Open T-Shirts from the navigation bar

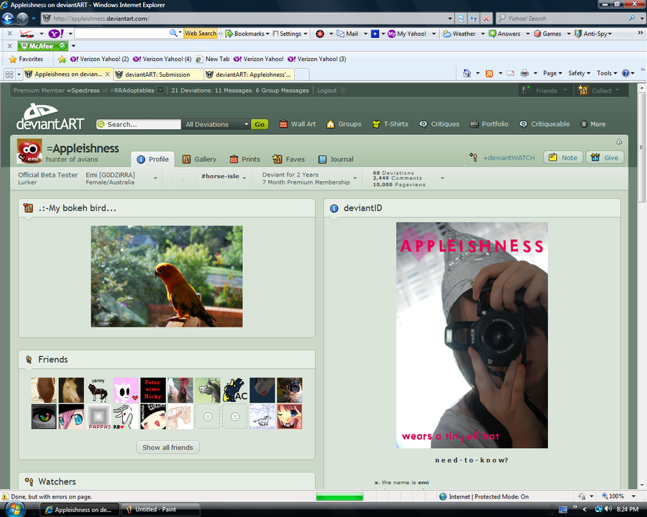pos(390,124)
